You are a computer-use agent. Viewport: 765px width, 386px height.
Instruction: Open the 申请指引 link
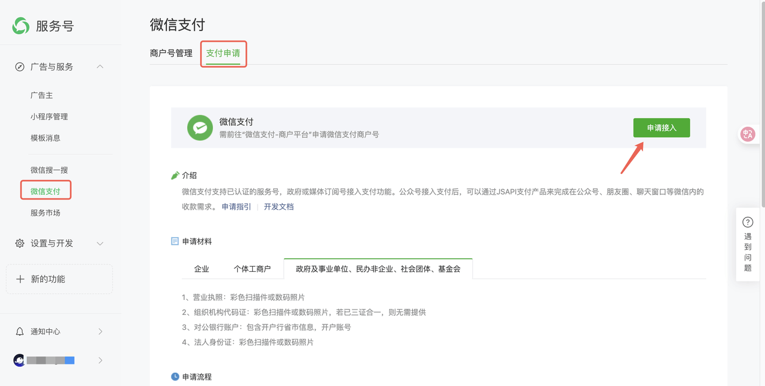click(236, 206)
